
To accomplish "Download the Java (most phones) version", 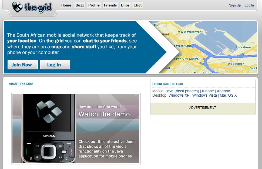I will pyautogui.click(x=182, y=91).
